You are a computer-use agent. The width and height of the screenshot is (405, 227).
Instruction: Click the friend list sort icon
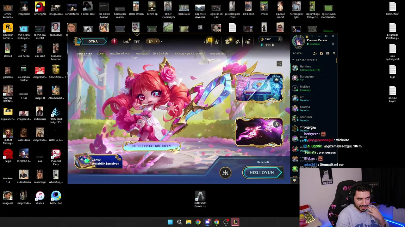pyautogui.click(x=328, y=54)
